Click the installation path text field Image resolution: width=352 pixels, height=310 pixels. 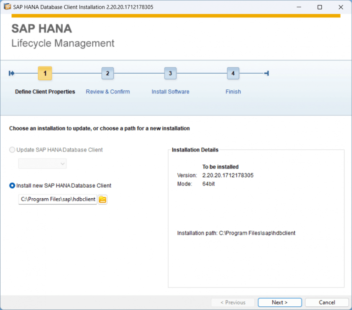click(x=57, y=199)
